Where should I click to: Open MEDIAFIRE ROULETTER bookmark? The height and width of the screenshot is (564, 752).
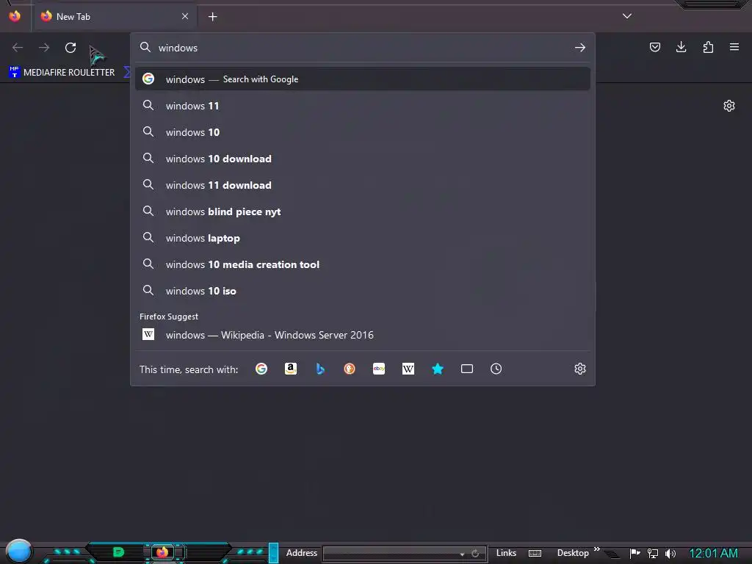(x=62, y=73)
